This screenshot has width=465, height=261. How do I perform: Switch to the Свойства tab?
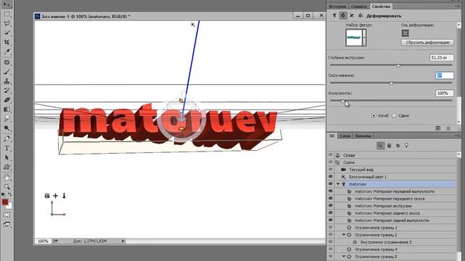[x=381, y=7]
